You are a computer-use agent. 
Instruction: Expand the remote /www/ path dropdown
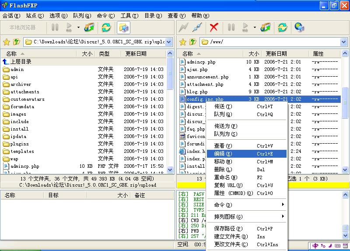(343, 42)
